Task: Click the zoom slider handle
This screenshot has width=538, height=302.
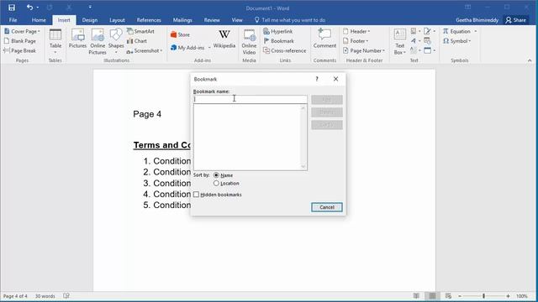Action: click(484, 296)
